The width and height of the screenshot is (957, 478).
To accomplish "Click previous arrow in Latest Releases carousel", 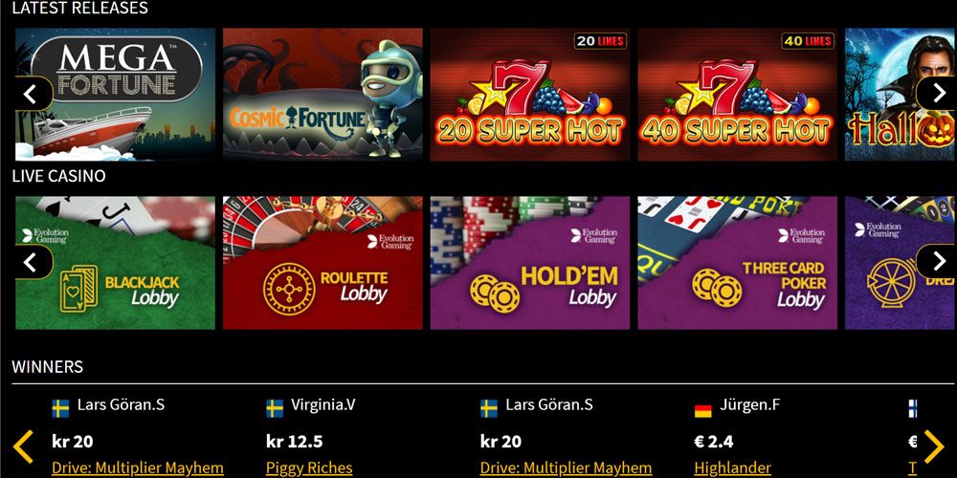I will point(32,94).
